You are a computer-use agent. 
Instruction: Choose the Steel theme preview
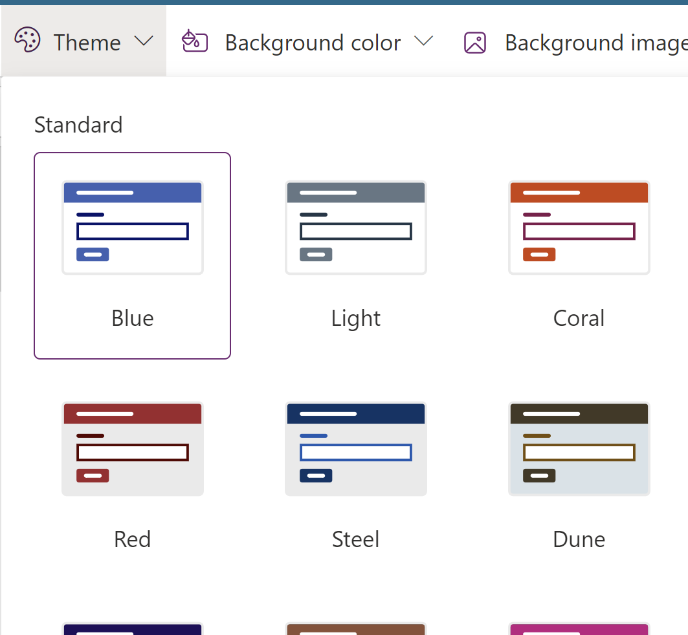coord(355,449)
